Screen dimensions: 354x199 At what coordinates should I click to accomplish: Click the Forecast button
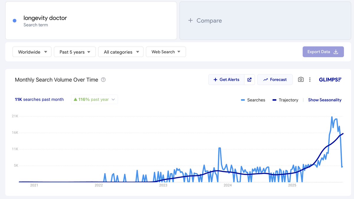point(275,80)
